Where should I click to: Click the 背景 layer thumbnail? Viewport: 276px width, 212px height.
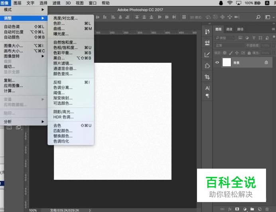click(227, 62)
